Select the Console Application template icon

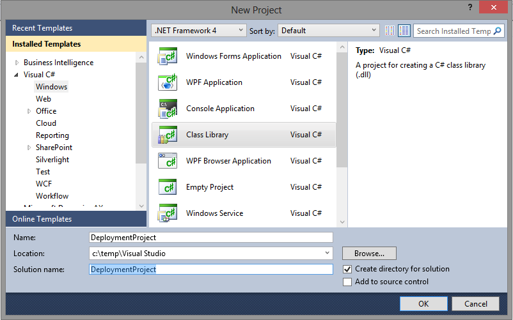(168, 109)
